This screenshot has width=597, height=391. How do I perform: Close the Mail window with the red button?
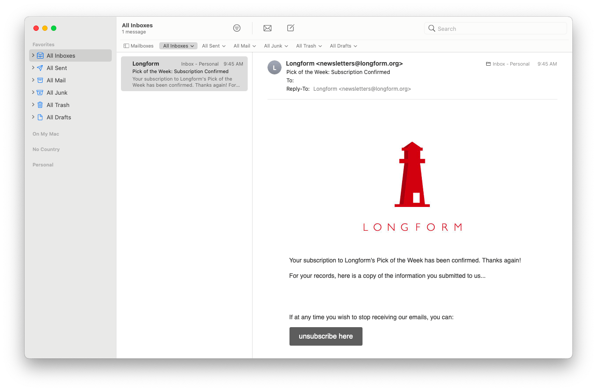point(36,28)
